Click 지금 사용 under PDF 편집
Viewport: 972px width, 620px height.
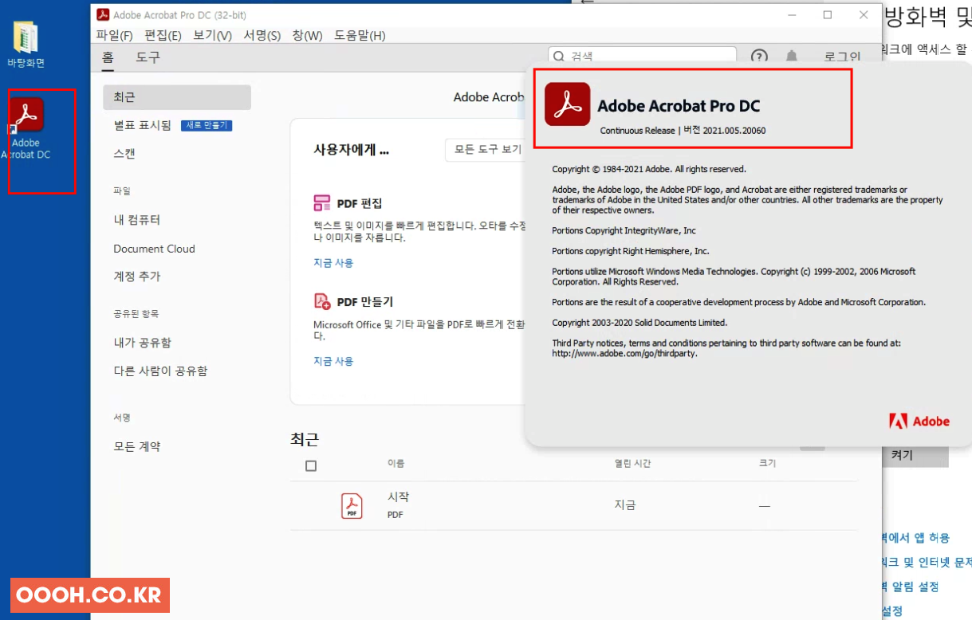point(333,263)
